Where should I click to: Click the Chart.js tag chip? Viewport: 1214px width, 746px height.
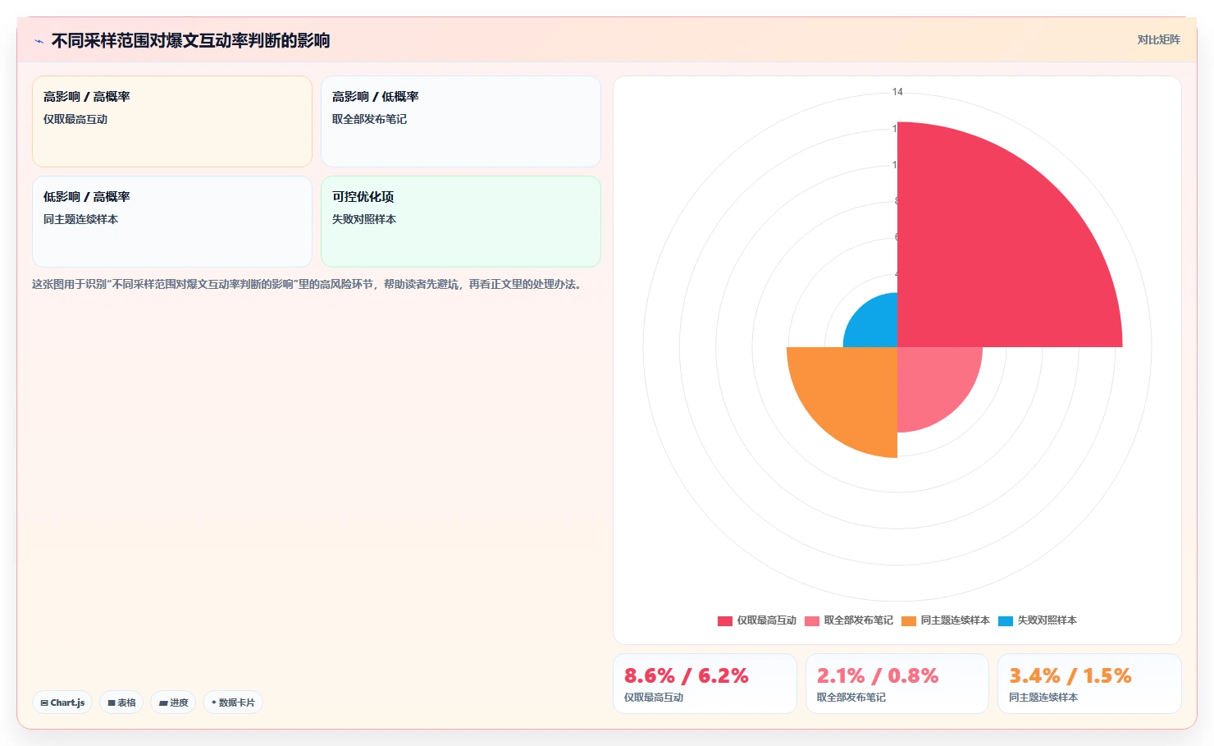click(x=62, y=703)
